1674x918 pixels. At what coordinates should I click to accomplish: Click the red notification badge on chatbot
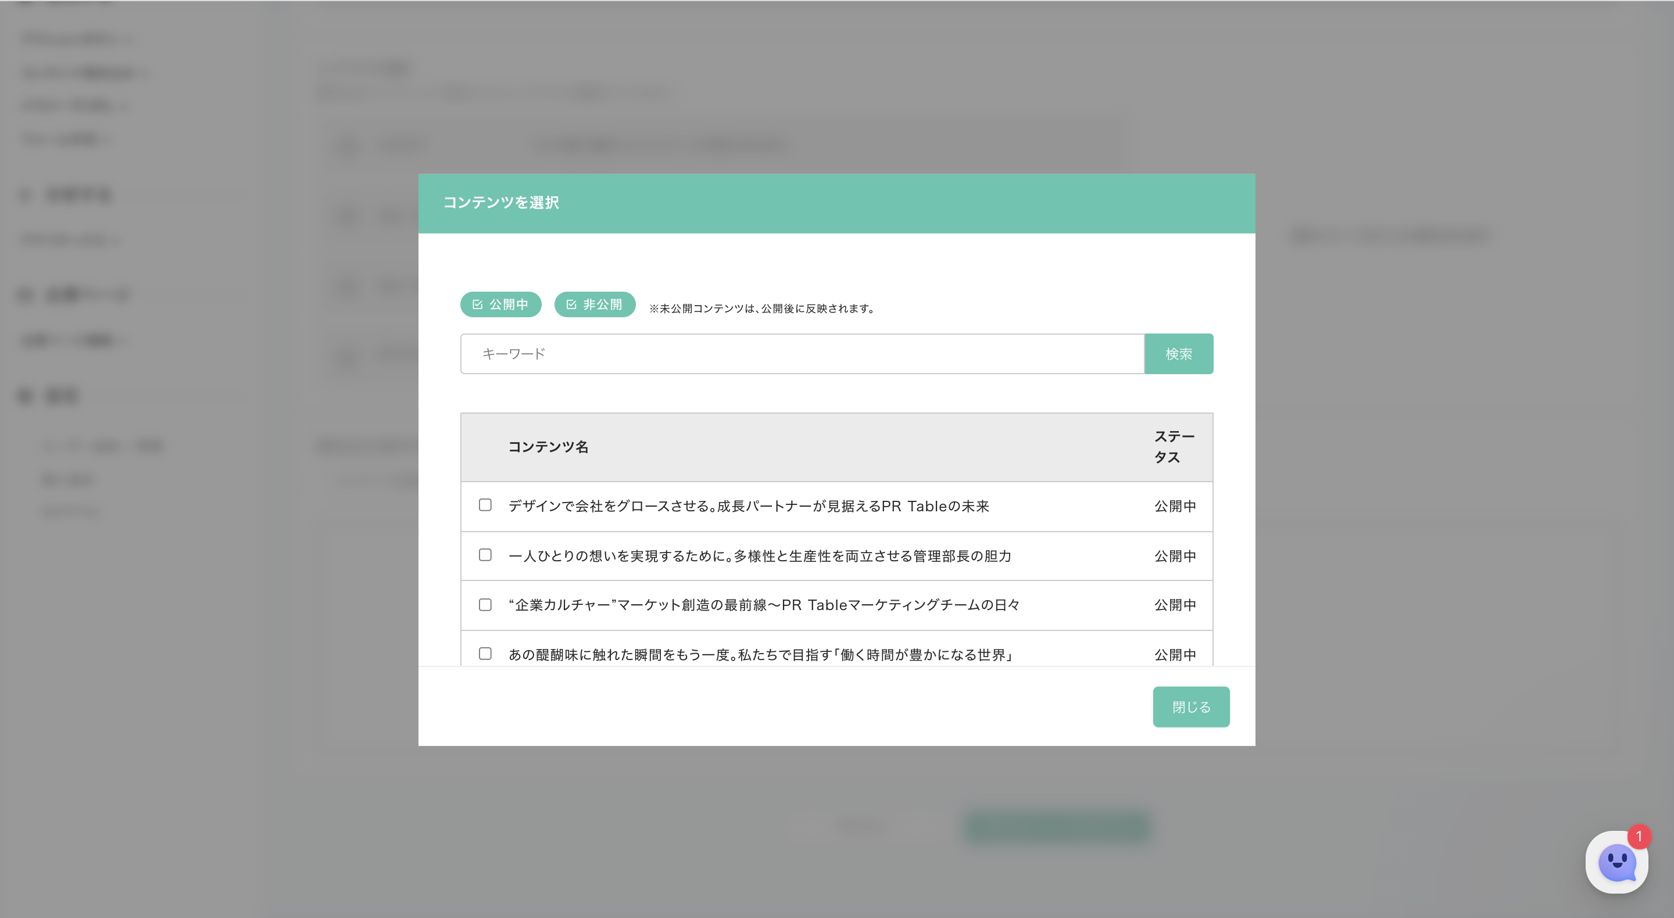coord(1639,836)
